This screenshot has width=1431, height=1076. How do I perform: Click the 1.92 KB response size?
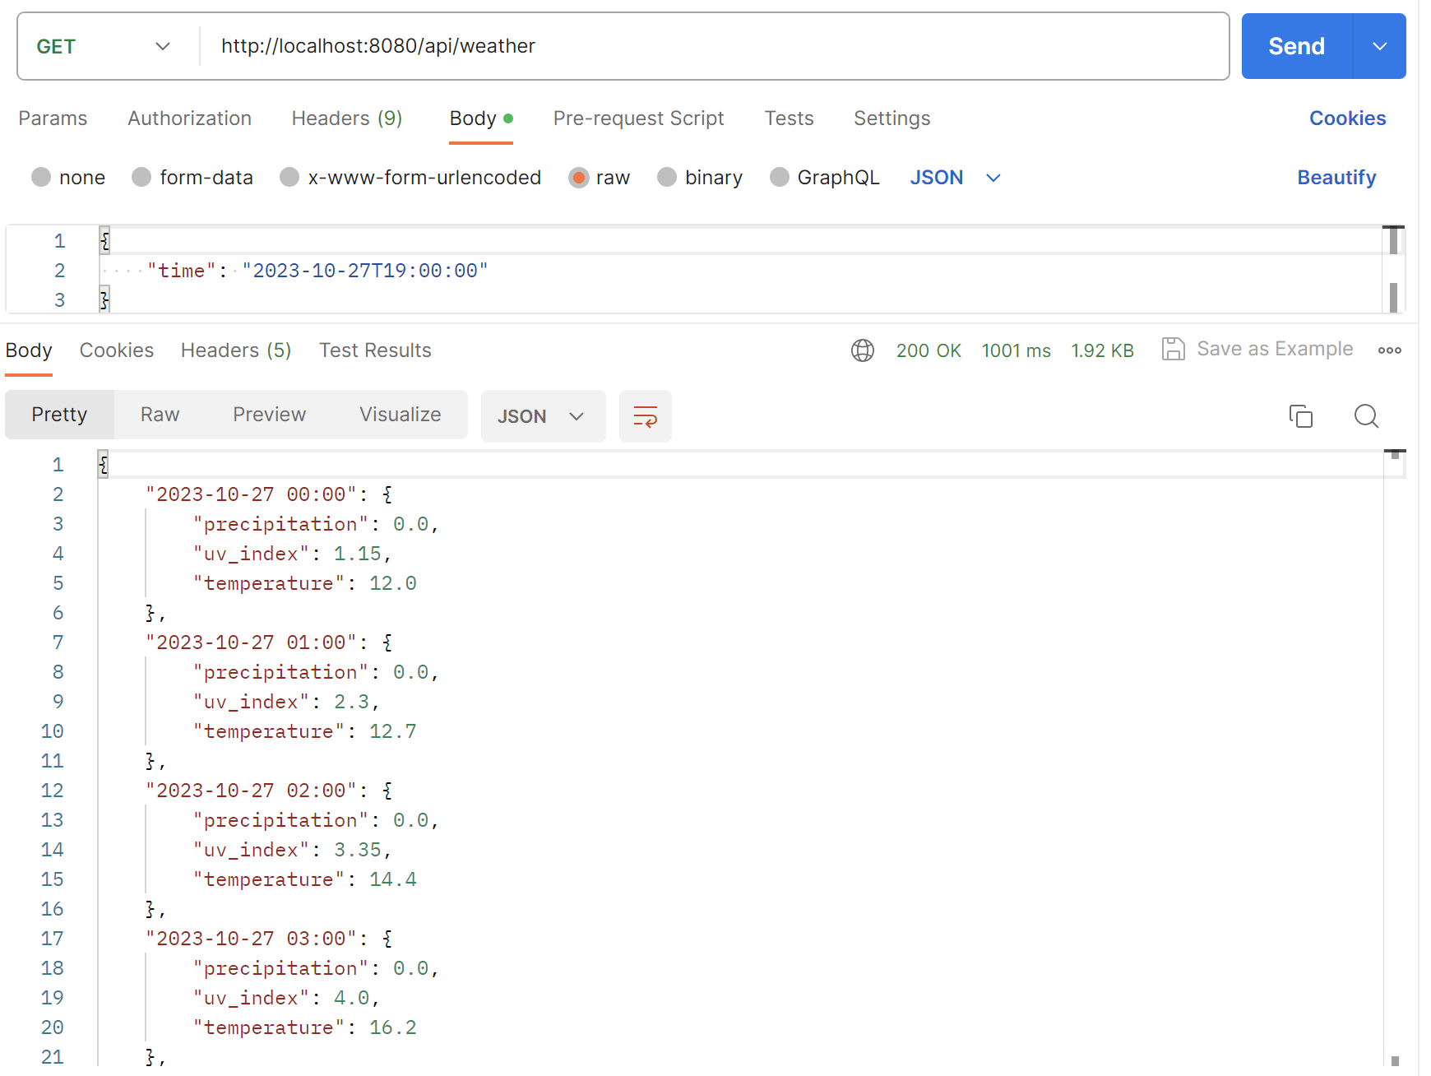click(1102, 350)
